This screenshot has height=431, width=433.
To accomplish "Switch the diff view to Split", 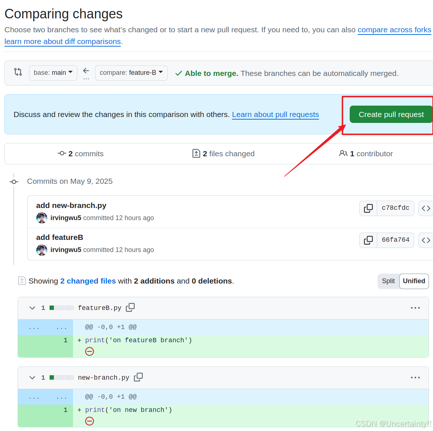I will pos(388,281).
